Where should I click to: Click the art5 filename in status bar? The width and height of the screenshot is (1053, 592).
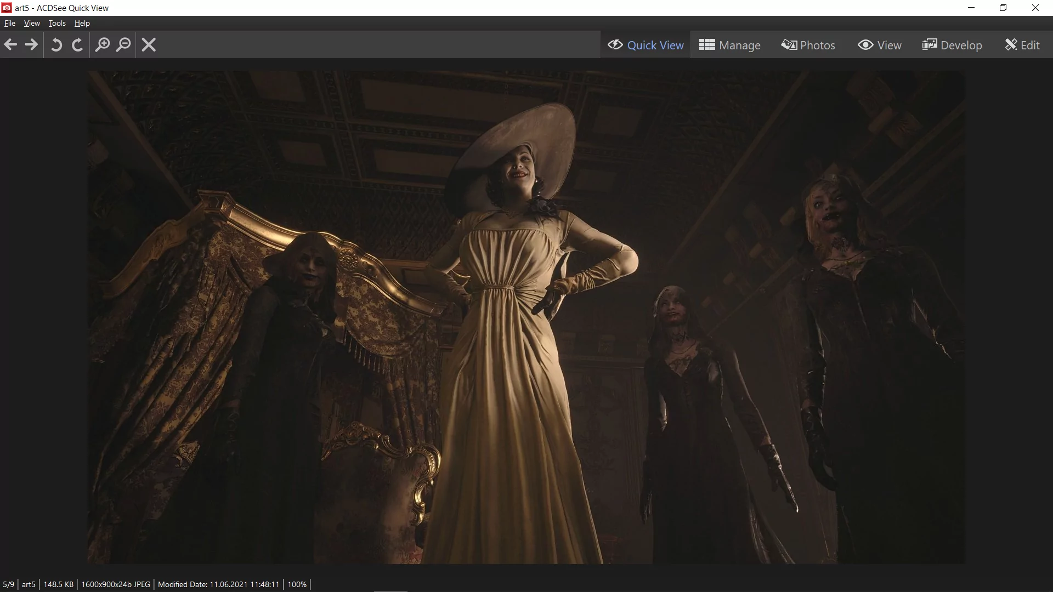[x=29, y=584]
